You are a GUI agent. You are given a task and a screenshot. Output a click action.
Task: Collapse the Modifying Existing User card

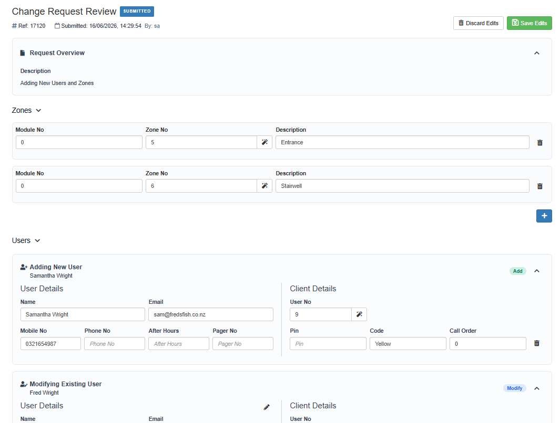[x=536, y=388]
